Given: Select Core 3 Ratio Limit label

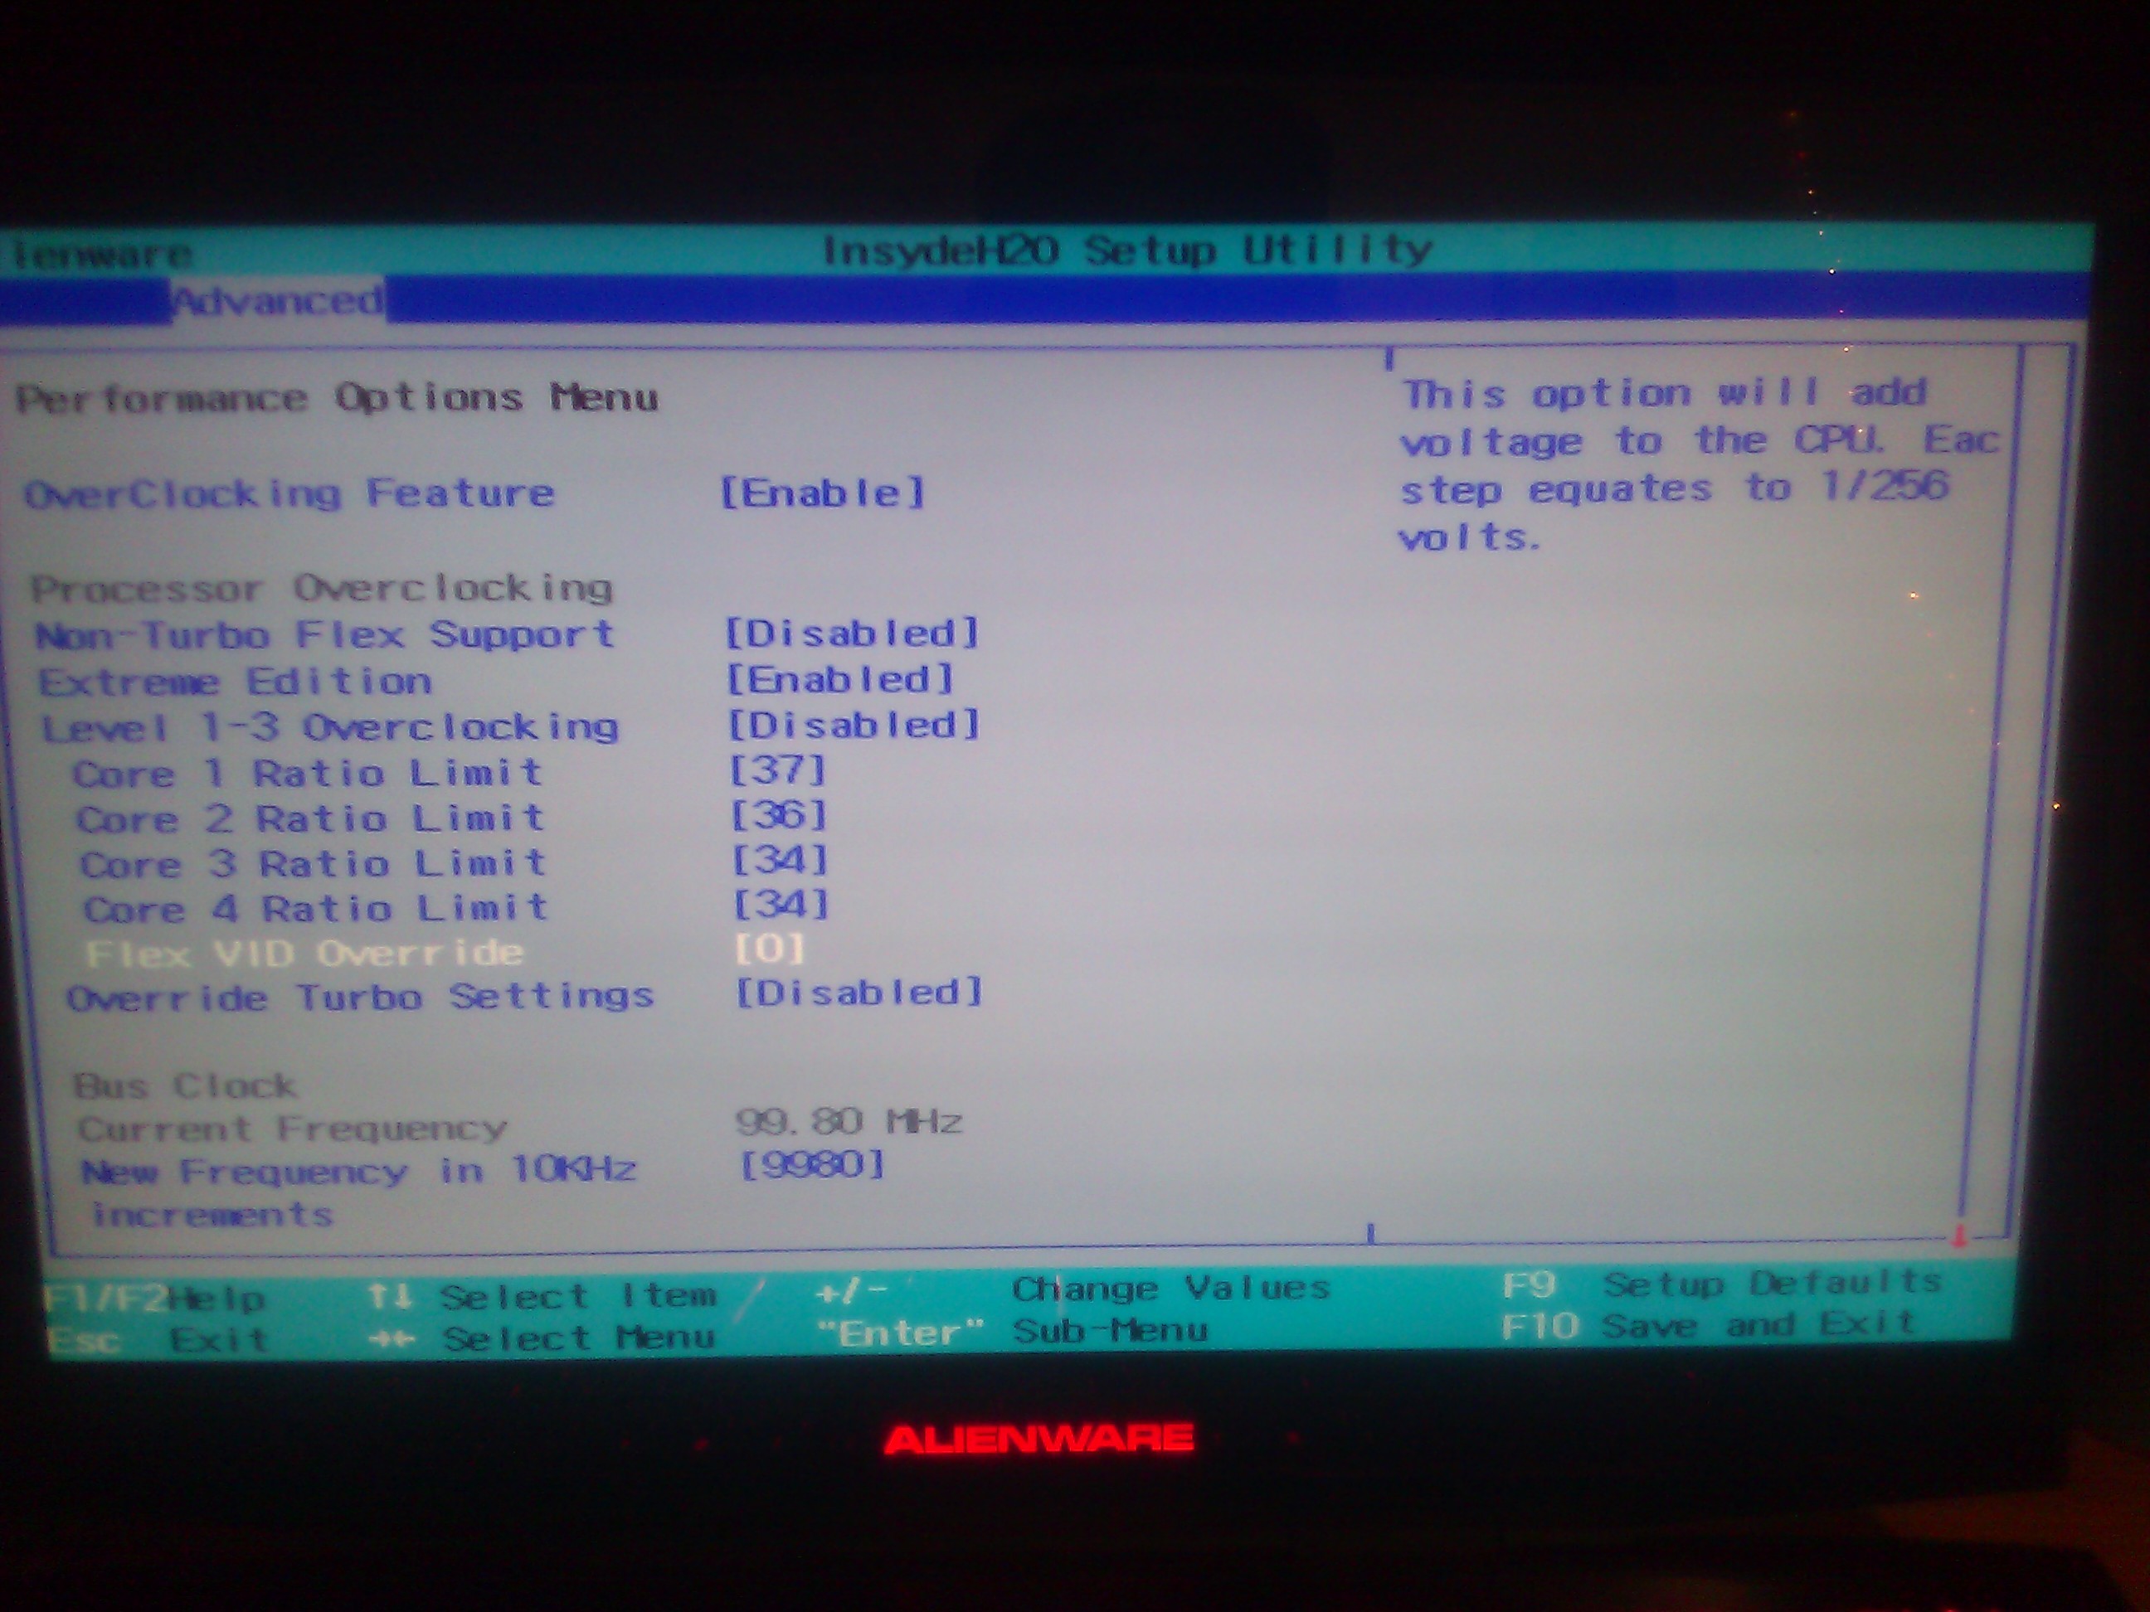Looking at the screenshot, I should tap(313, 863).
